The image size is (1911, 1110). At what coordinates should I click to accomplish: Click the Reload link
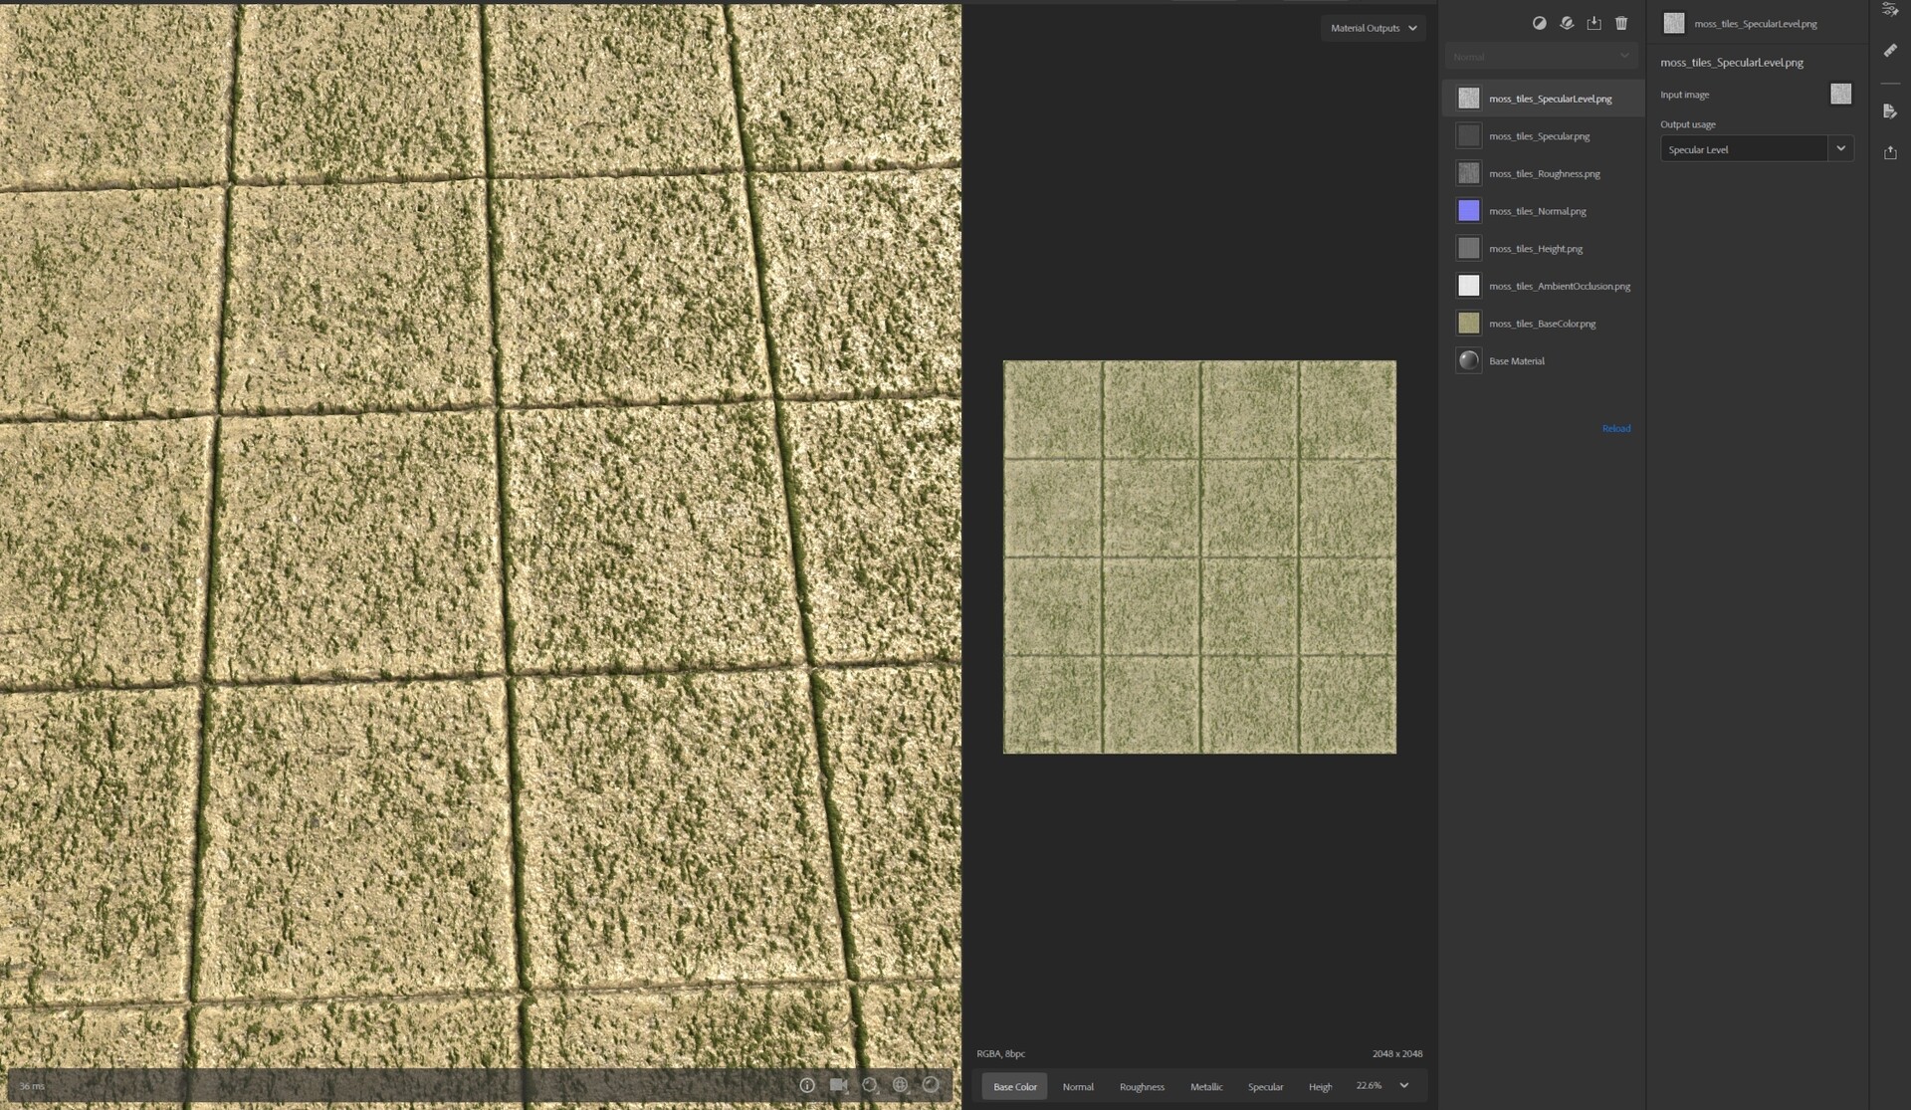(x=1615, y=429)
